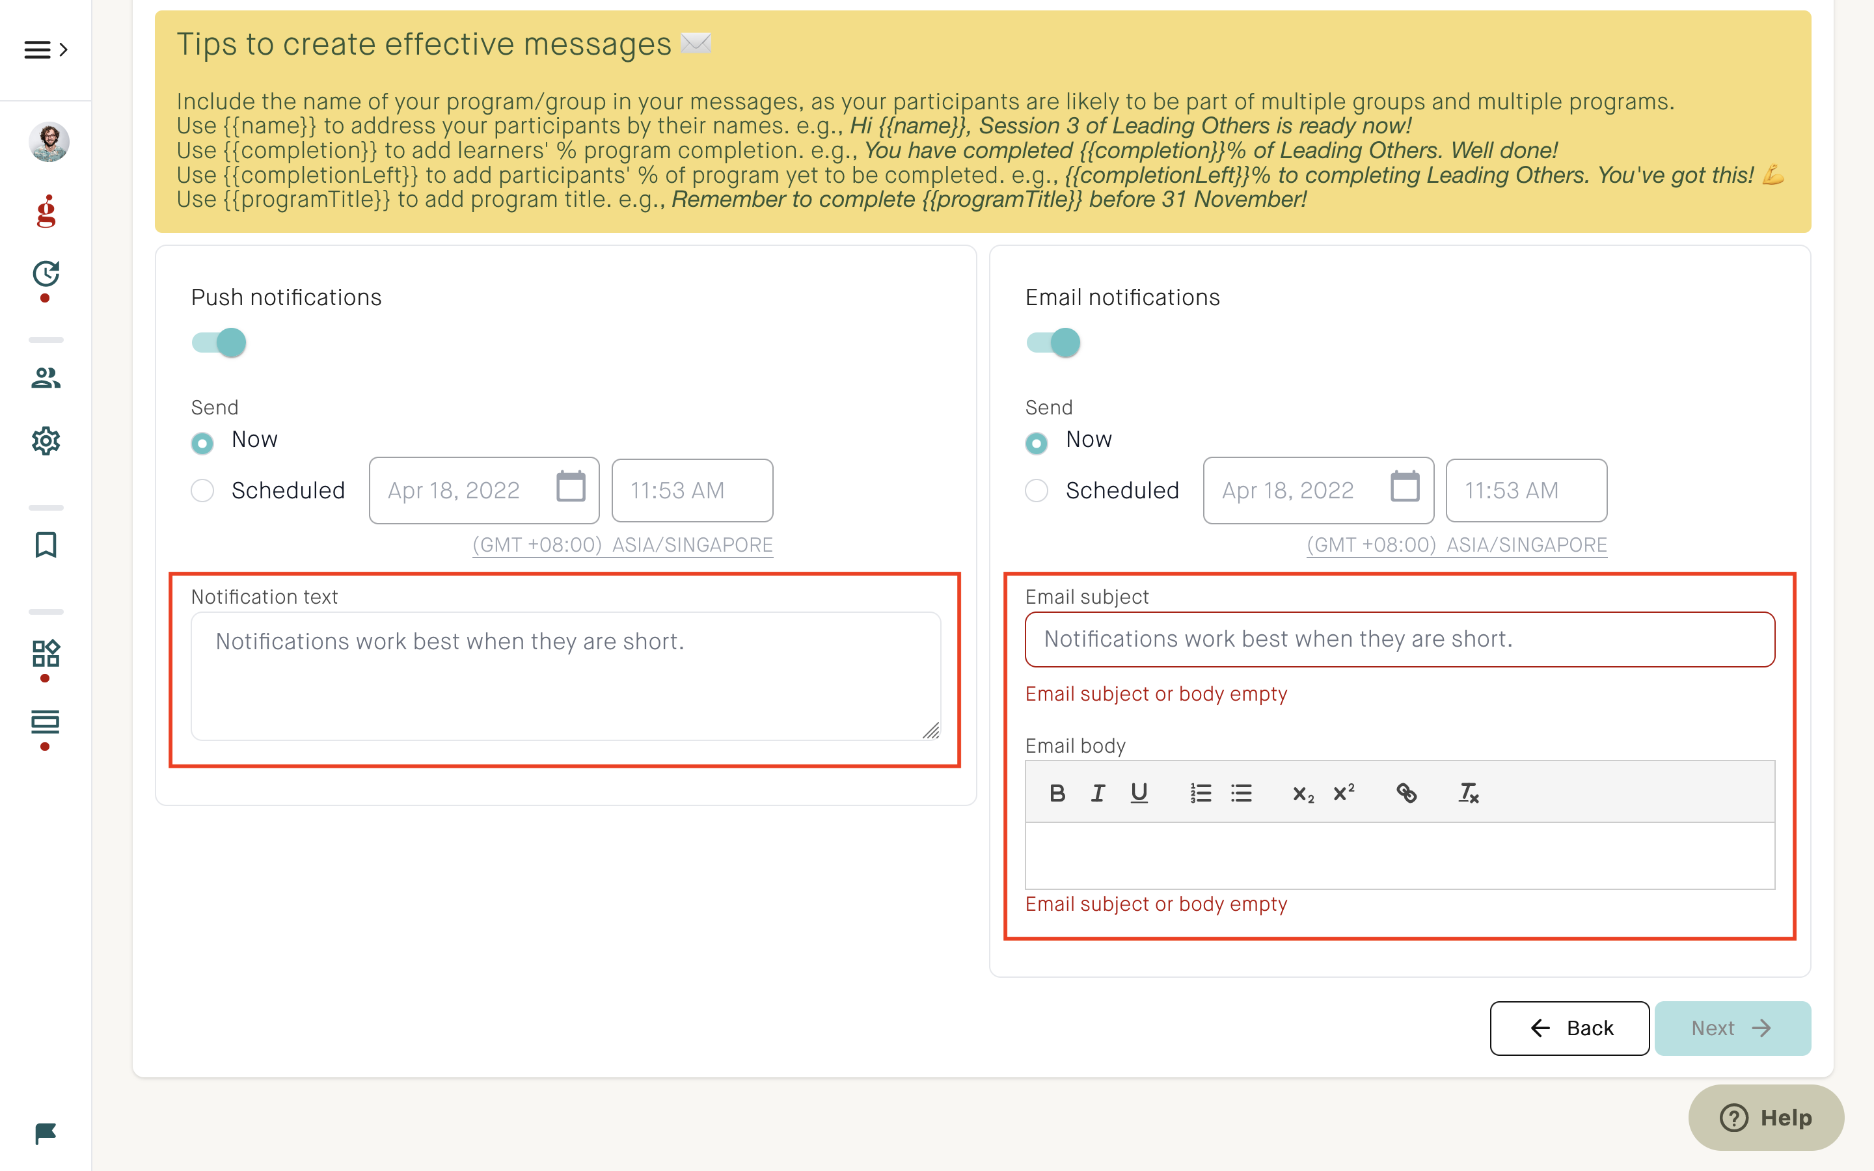Click the flag icon in sidebar
Image resolution: width=1874 pixels, height=1171 pixels.
coord(46,1134)
